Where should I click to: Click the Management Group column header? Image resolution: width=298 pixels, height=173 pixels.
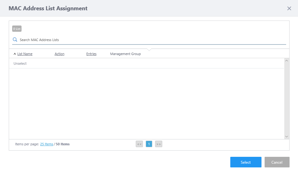click(x=125, y=54)
